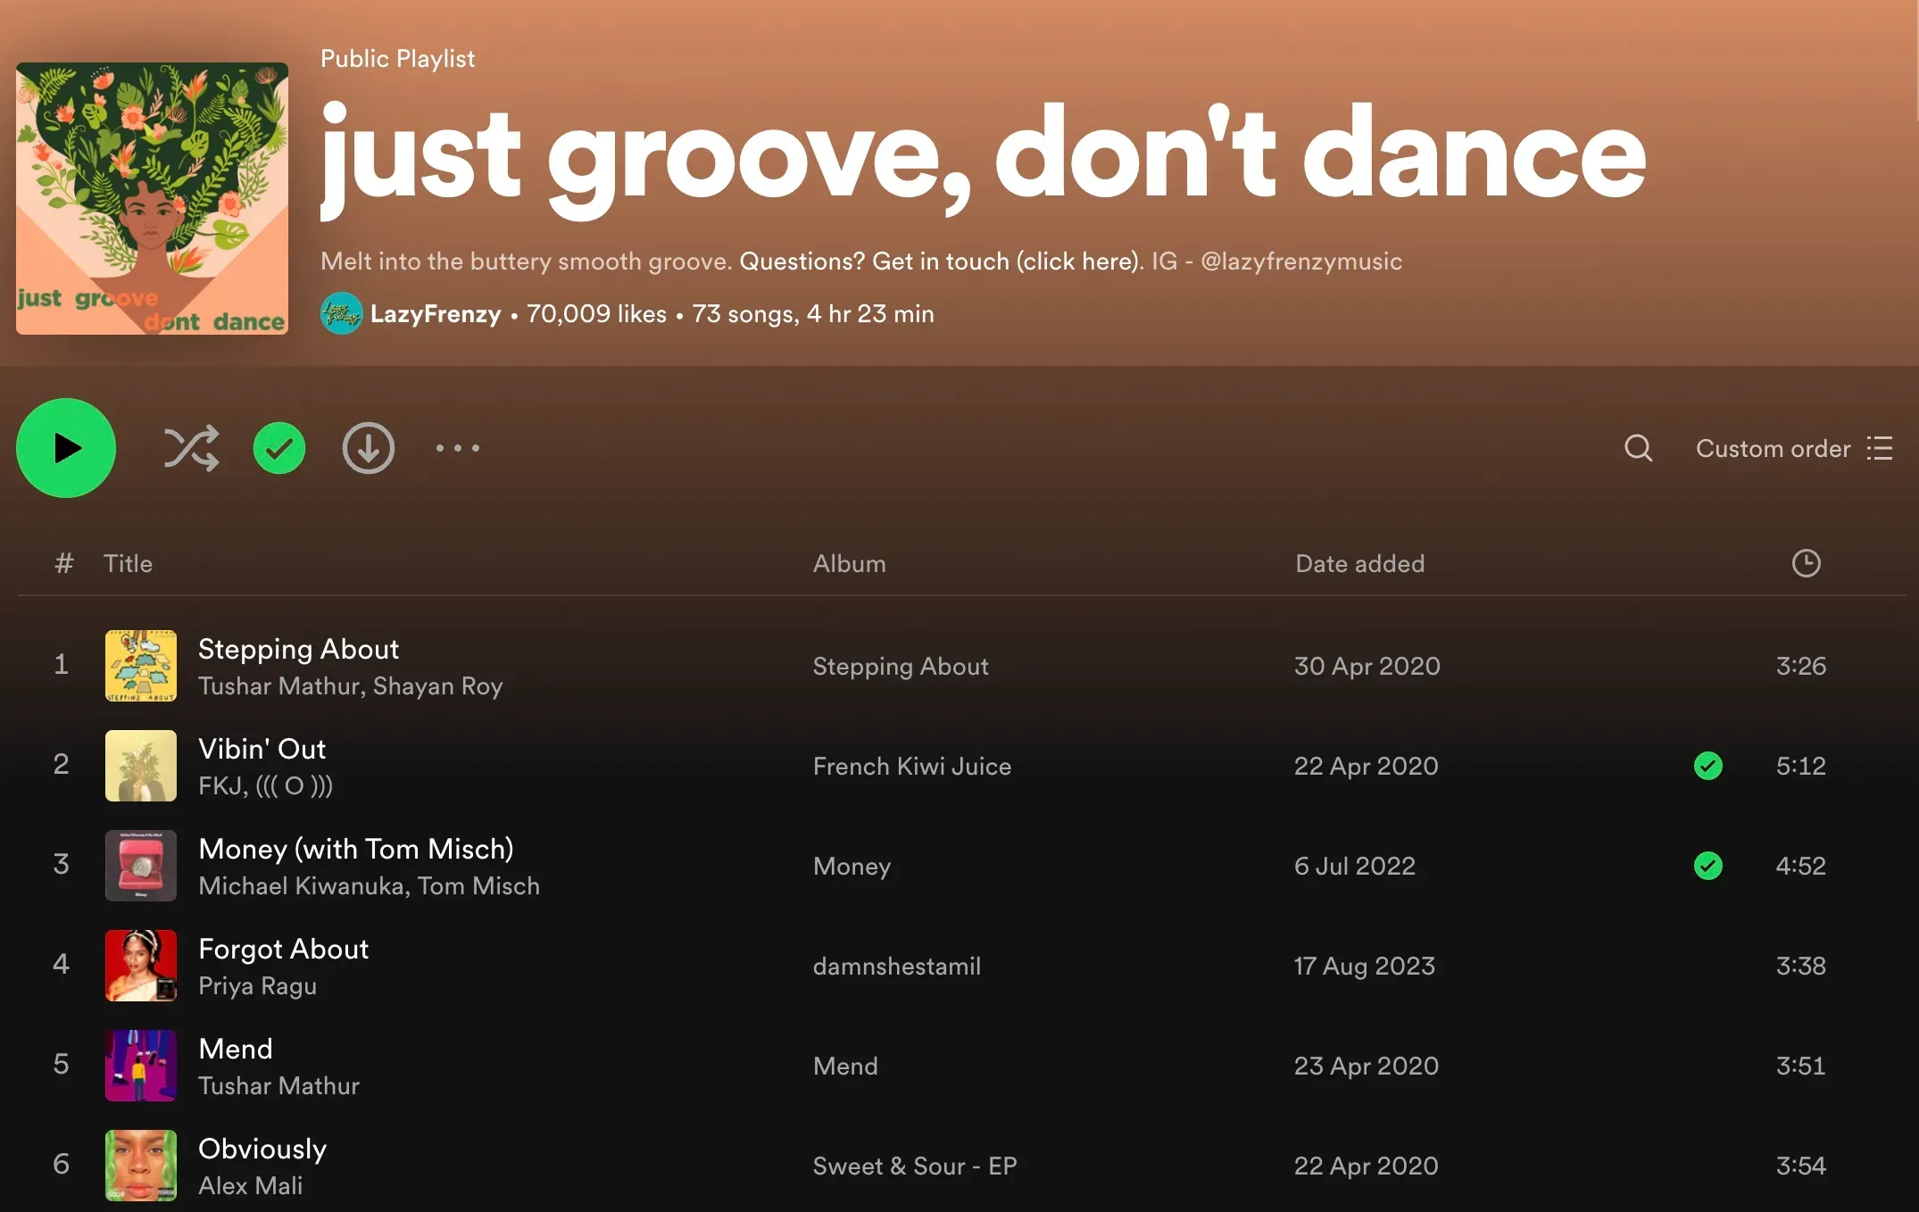Click the Obviously track cover thumbnail

click(x=141, y=1166)
